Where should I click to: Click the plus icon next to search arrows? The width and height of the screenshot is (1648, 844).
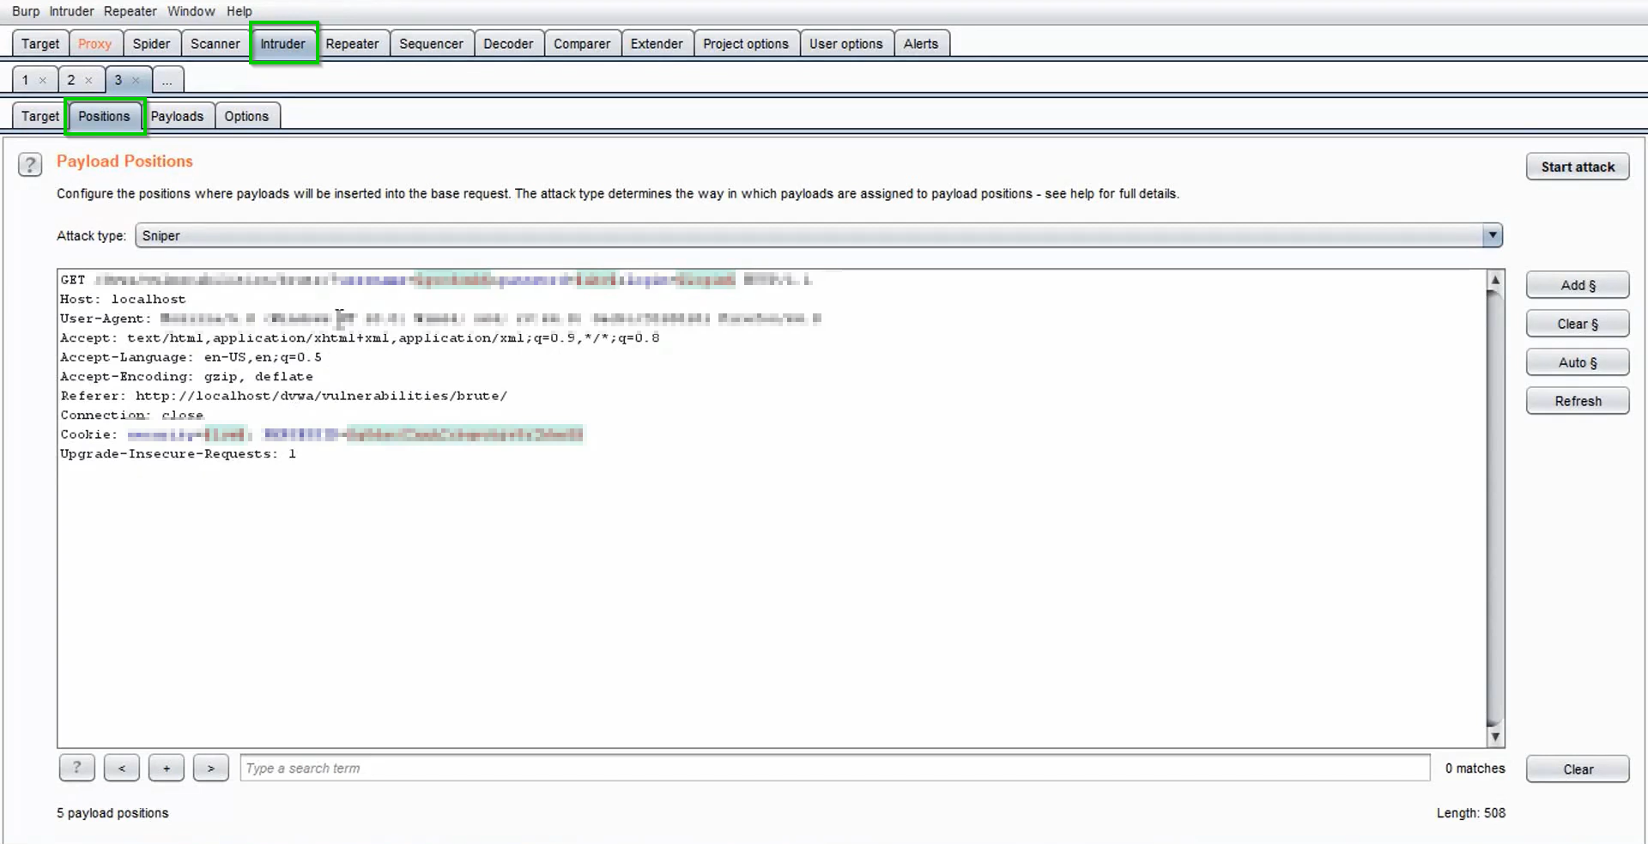click(x=166, y=768)
